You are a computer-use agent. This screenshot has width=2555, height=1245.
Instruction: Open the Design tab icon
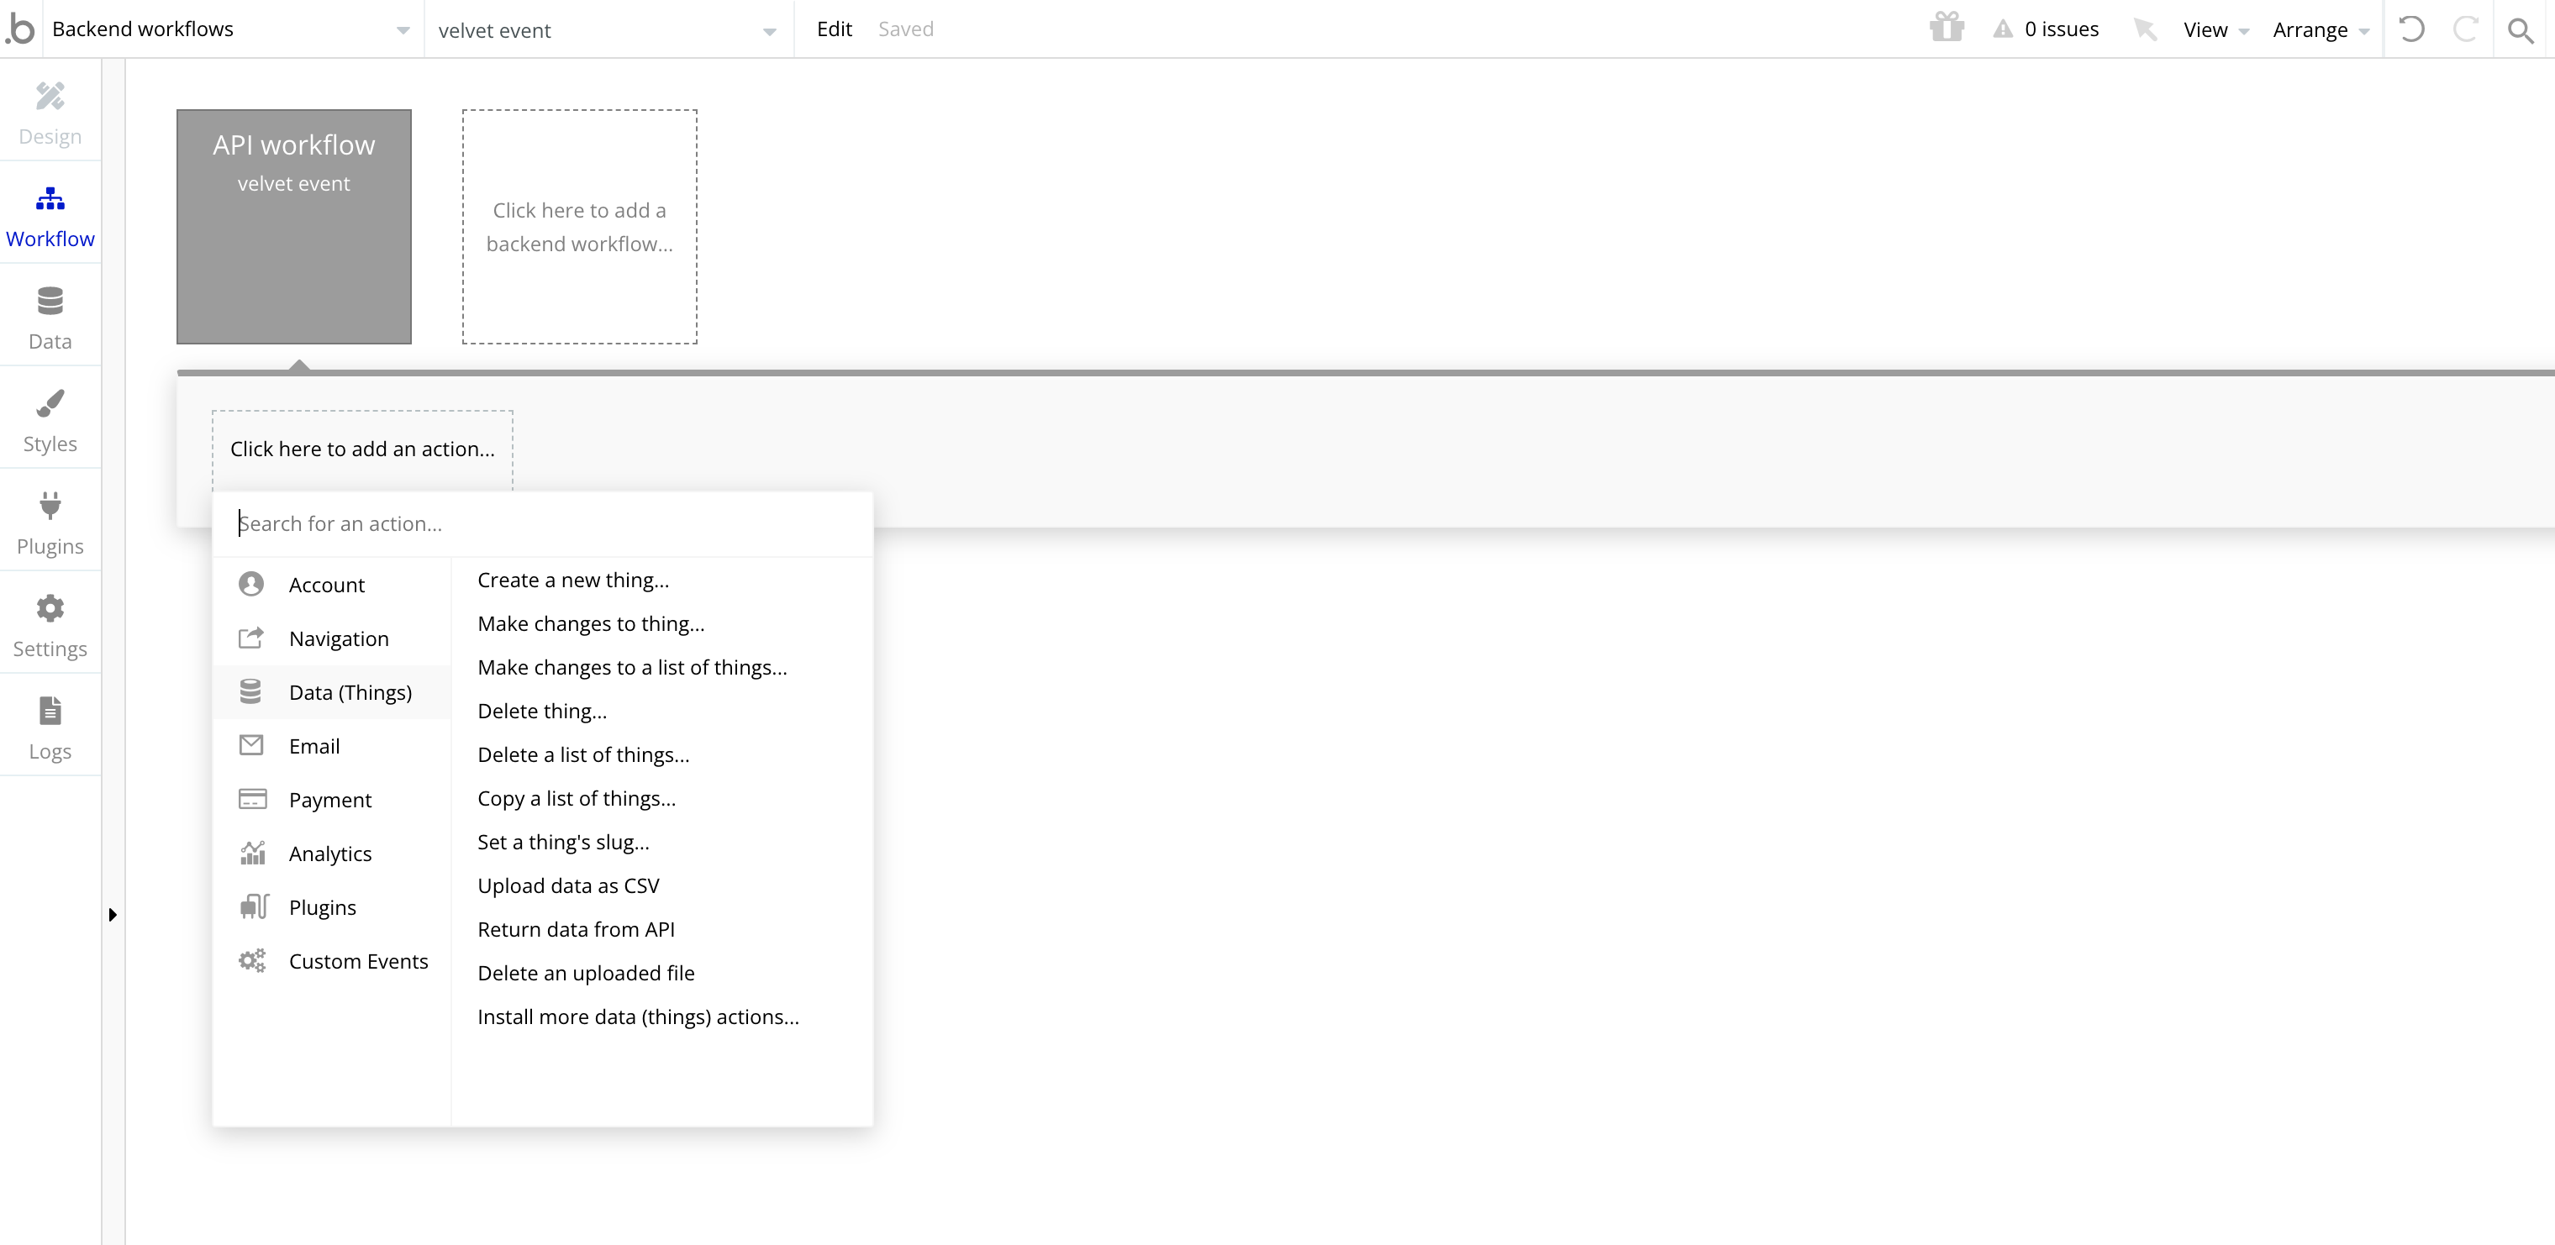tap(50, 96)
